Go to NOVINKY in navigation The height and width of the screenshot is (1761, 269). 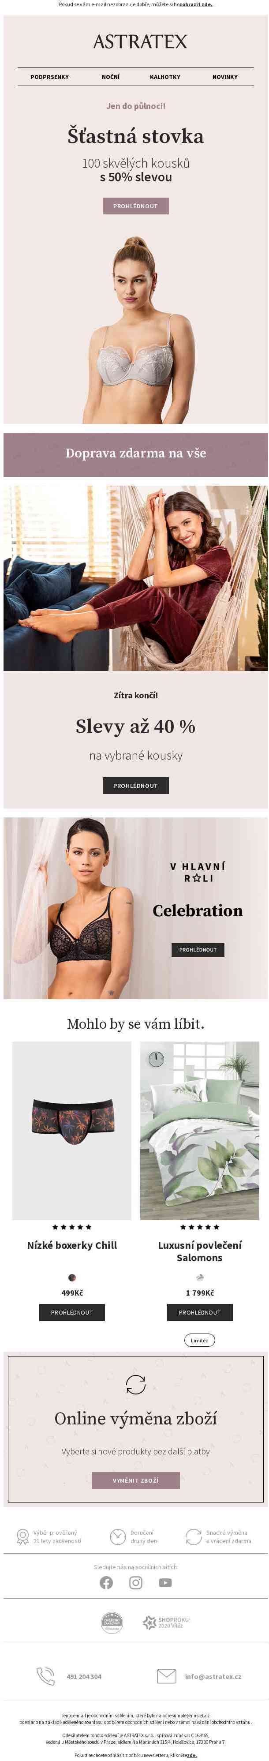tap(225, 77)
